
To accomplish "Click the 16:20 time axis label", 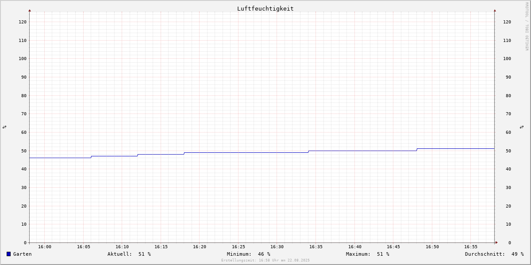I will 200,246.
